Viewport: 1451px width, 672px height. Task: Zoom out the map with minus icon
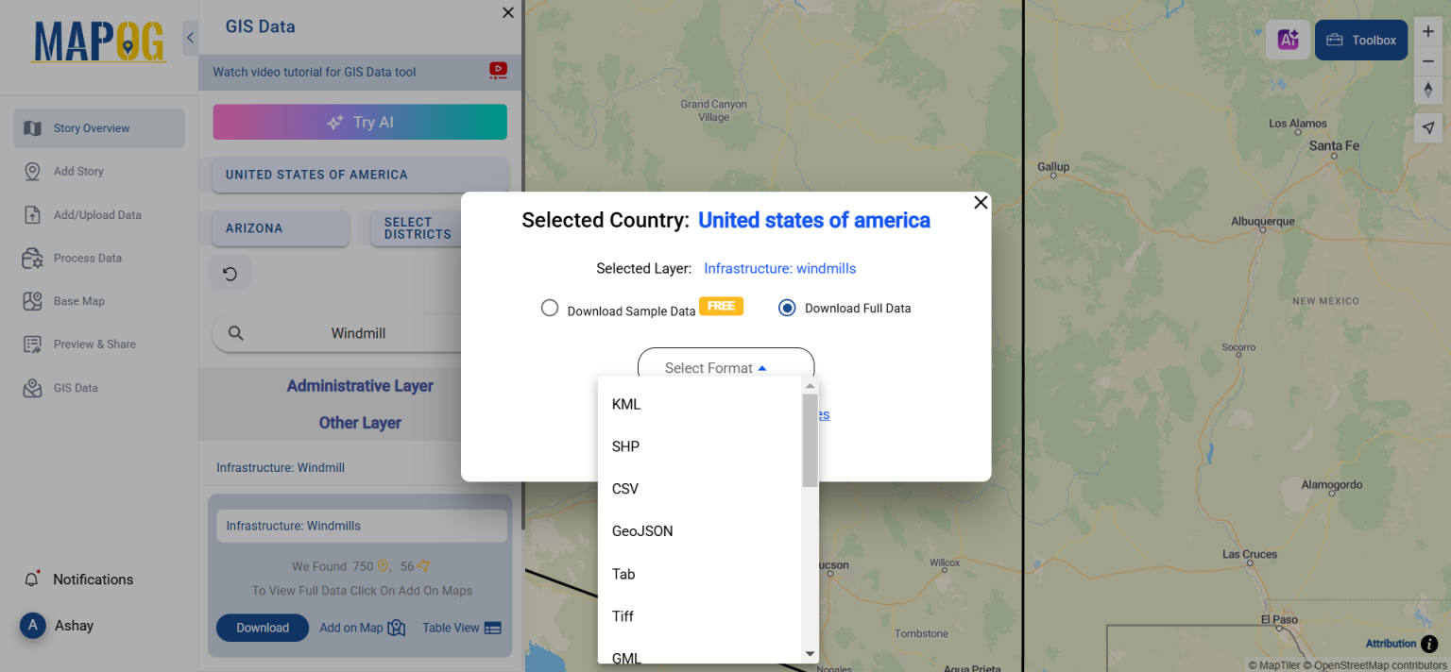1428,61
